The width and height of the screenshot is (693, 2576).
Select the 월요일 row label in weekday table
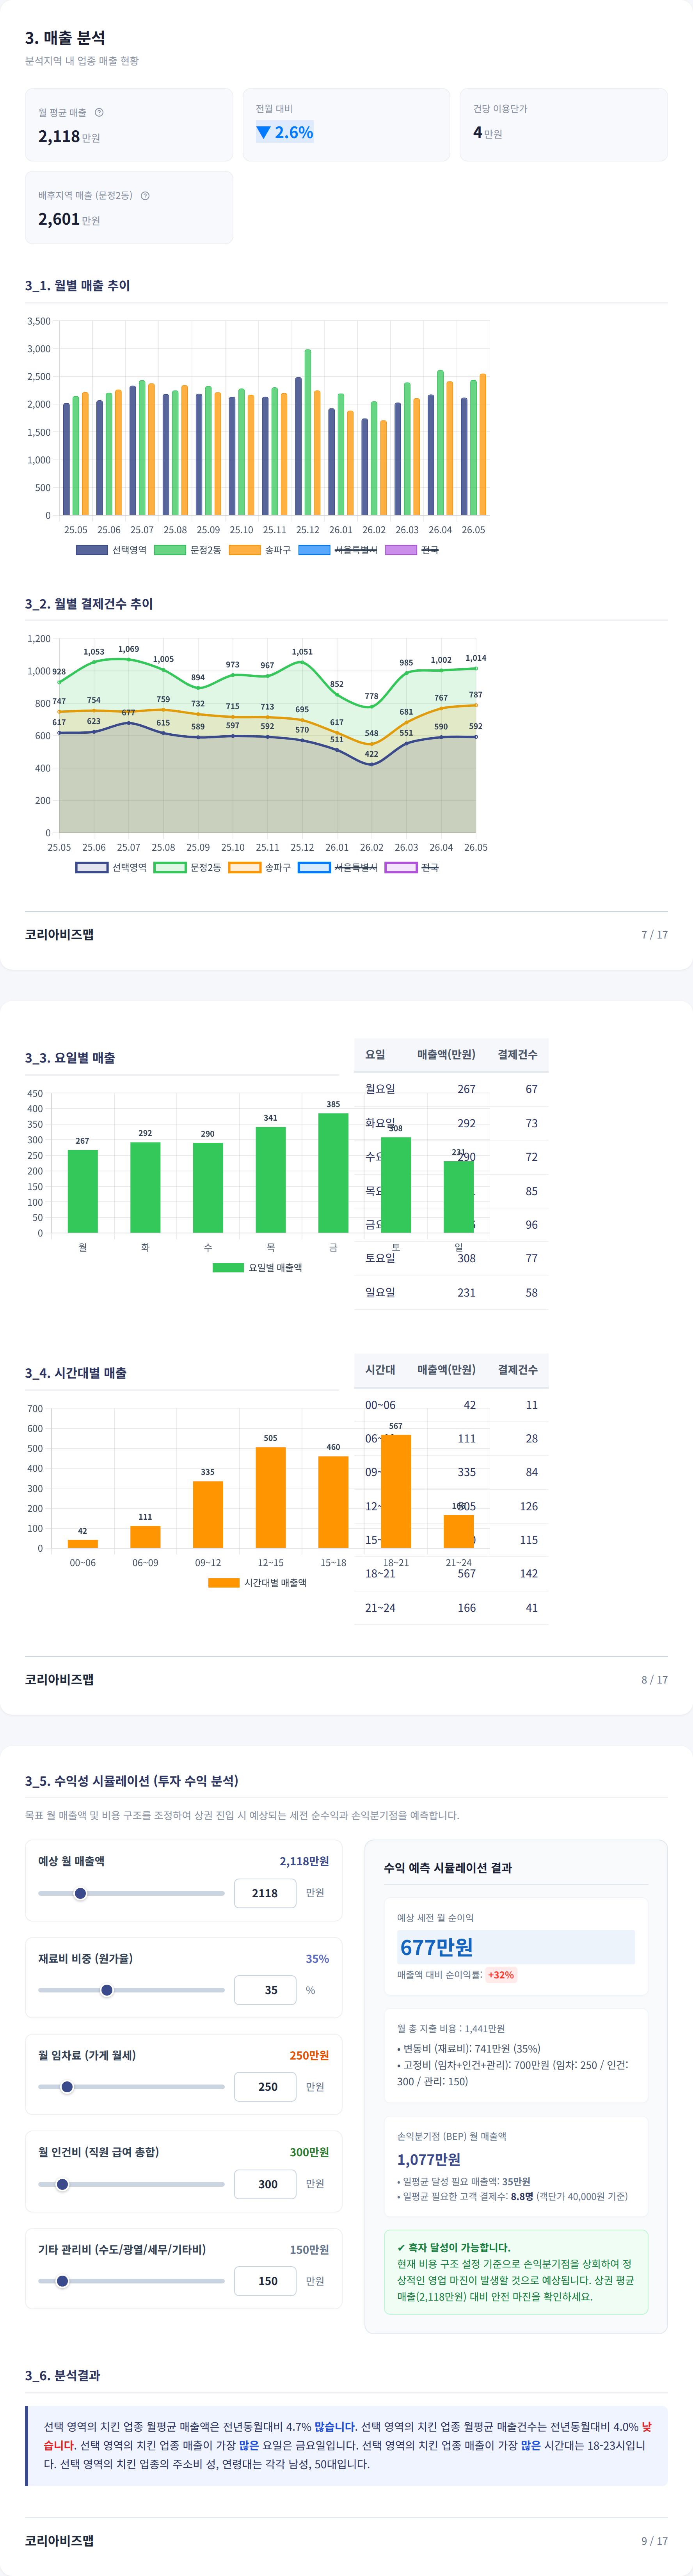380,1089
